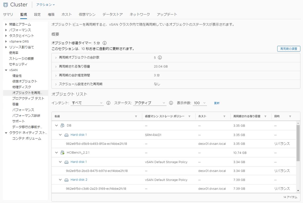Filter the 名前 column

(136, 117)
